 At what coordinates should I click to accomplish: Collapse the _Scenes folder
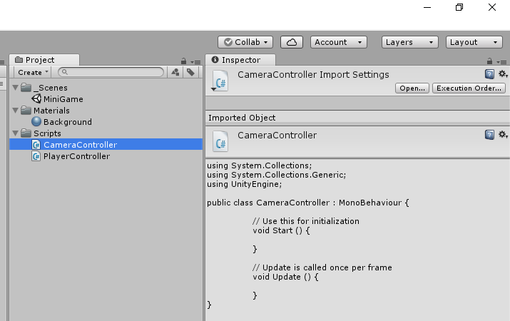15,88
